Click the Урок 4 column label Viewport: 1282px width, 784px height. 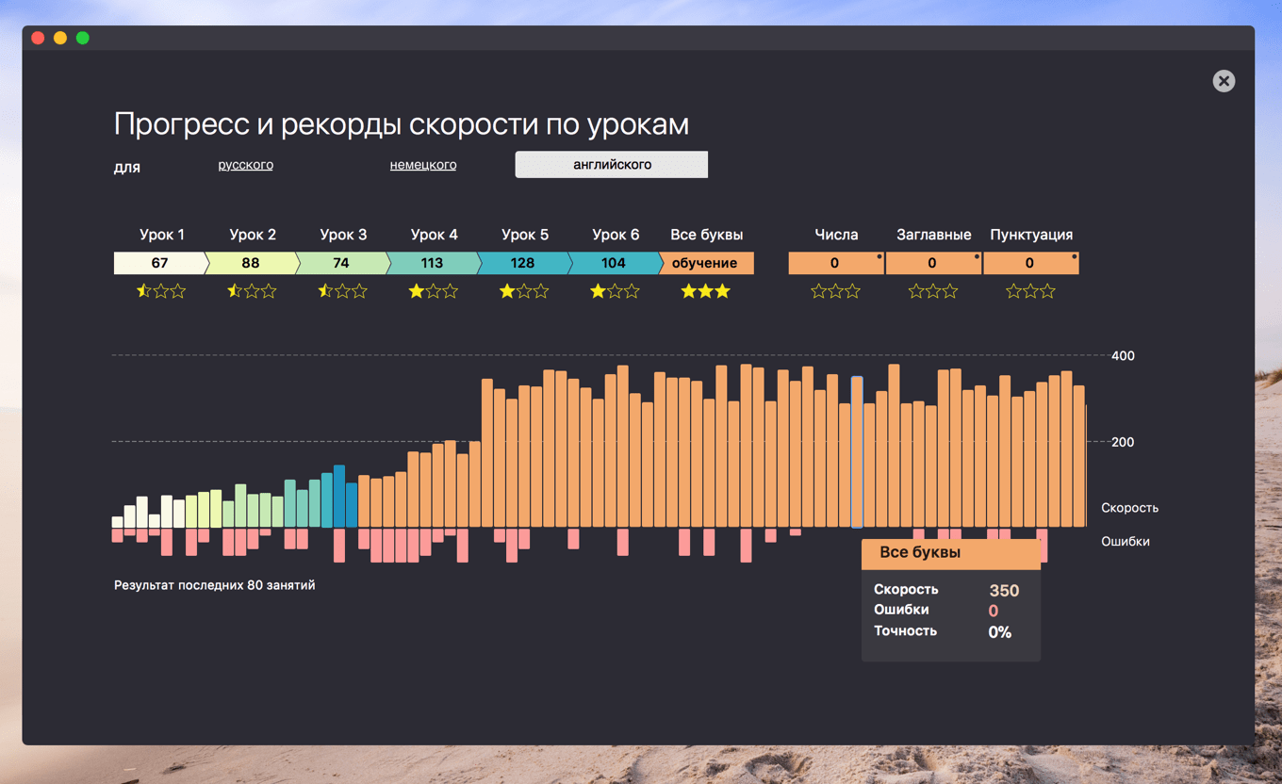click(x=435, y=235)
